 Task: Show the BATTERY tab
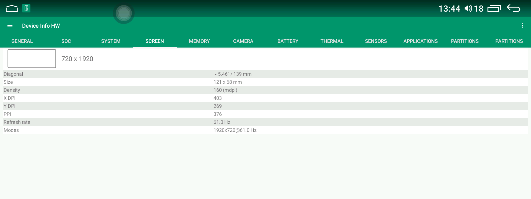pyautogui.click(x=288, y=41)
